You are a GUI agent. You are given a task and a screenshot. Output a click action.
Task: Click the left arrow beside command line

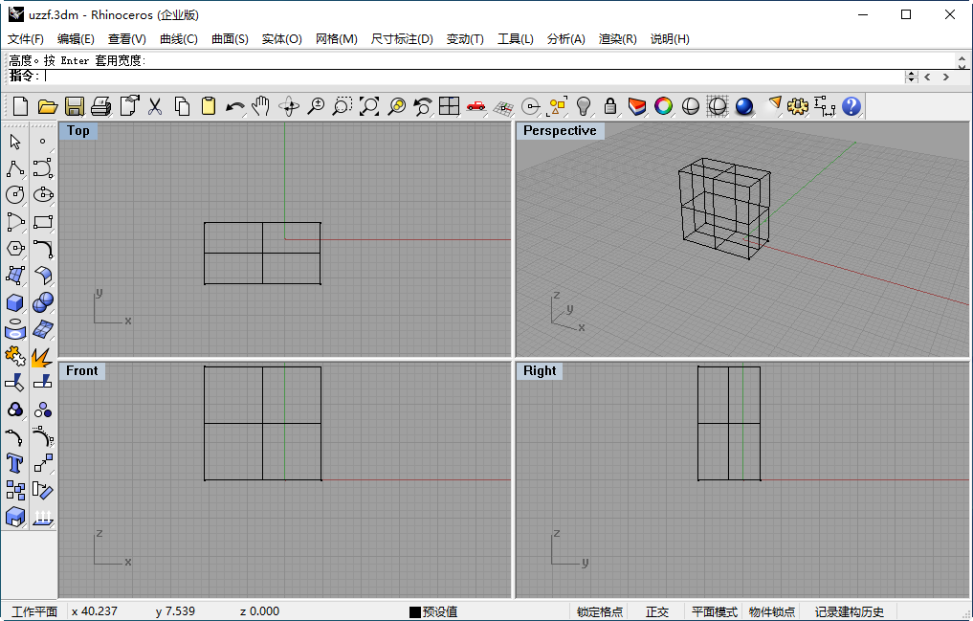(928, 77)
